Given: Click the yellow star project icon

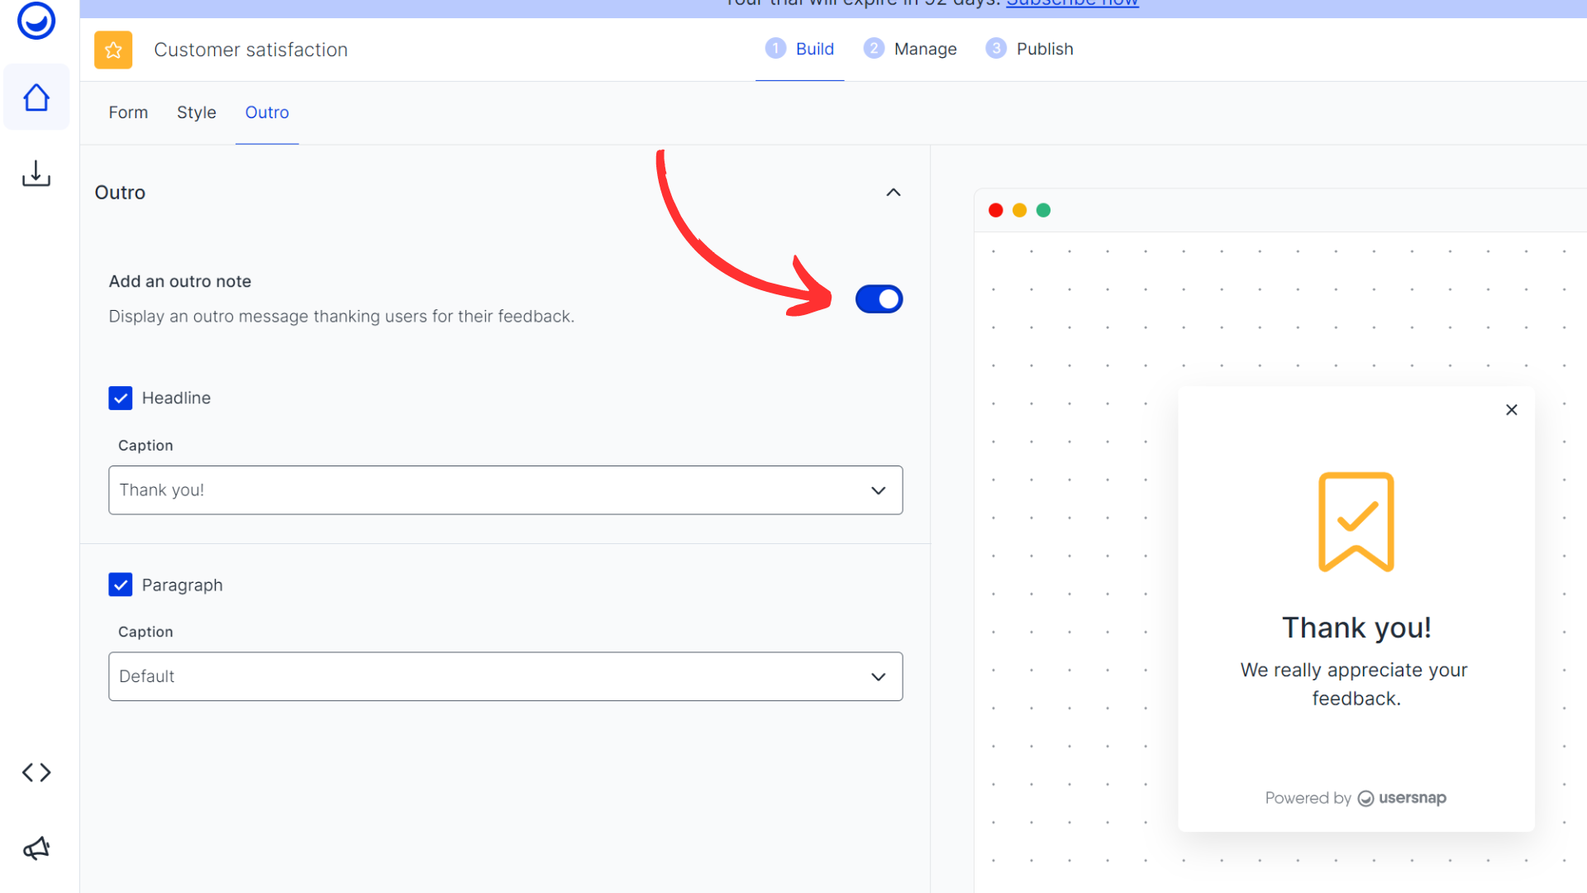Looking at the screenshot, I should 113,50.
